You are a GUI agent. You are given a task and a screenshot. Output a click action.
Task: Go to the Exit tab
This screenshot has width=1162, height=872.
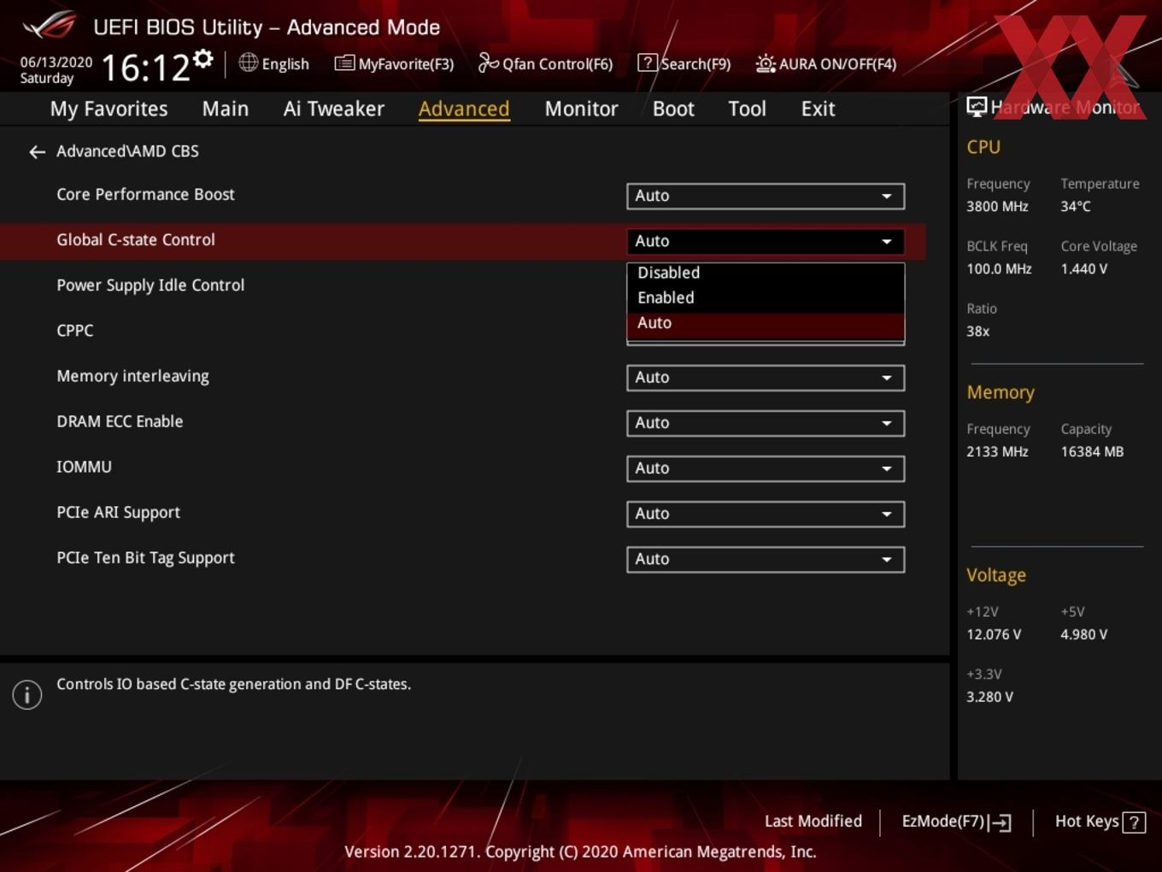(818, 109)
